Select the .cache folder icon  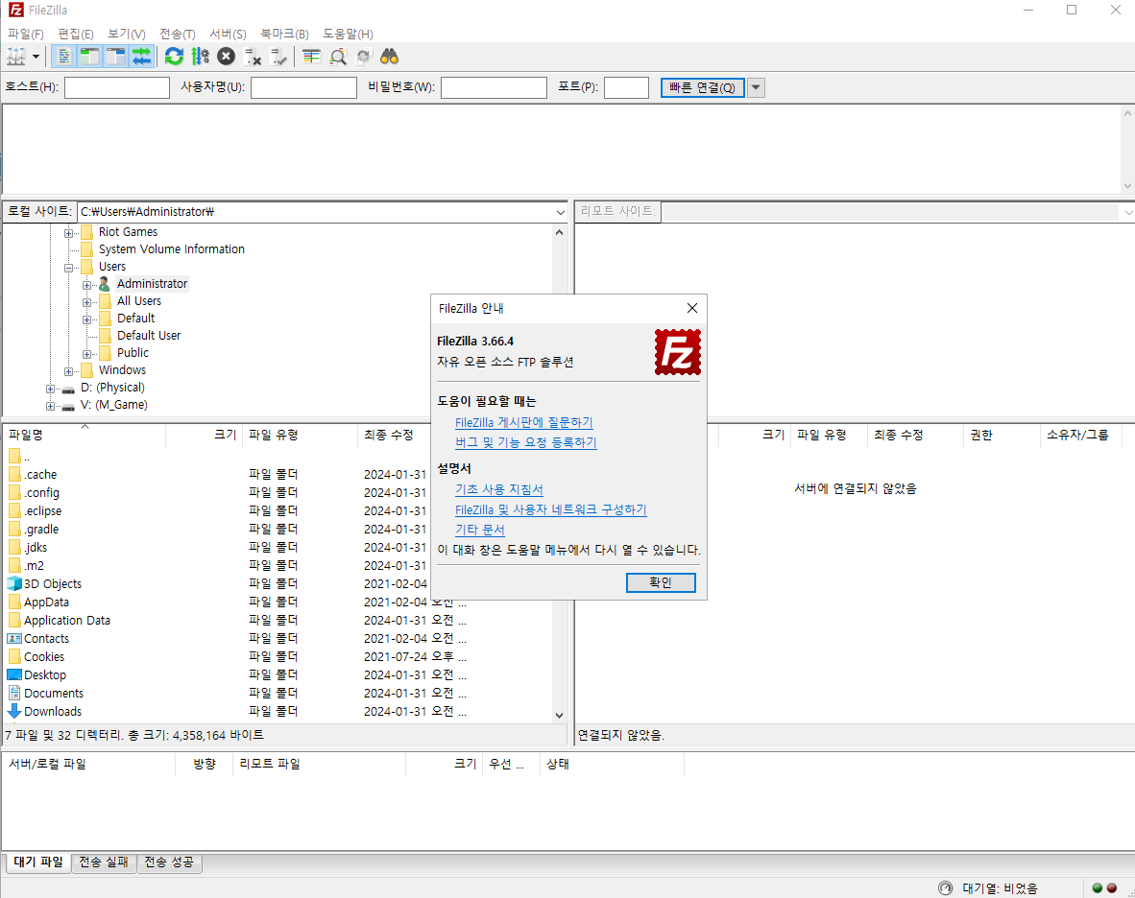point(14,474)
